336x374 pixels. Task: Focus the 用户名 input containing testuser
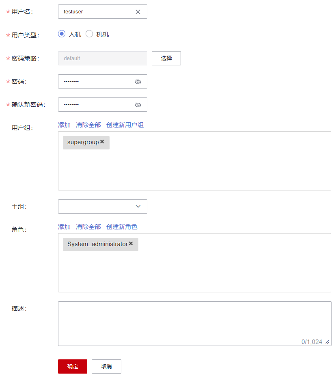coord(103,12)
